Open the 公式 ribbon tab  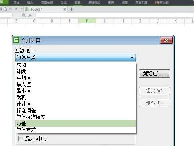64,2
